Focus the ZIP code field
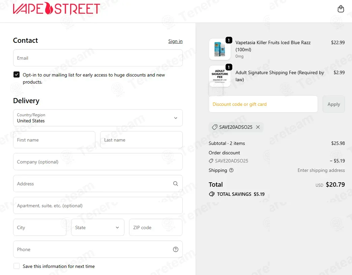The height and width of the screenshot is (275, 352). tap(155, 227)
